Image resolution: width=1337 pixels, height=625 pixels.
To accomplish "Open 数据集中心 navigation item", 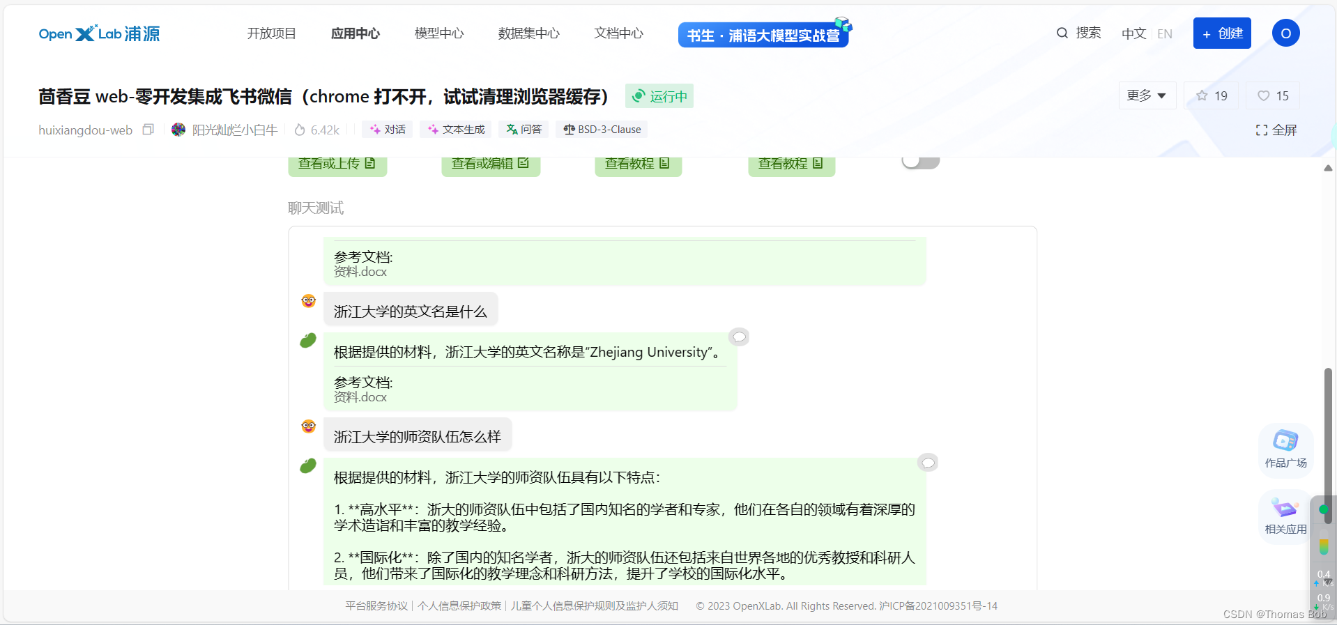I will (528, 33).
